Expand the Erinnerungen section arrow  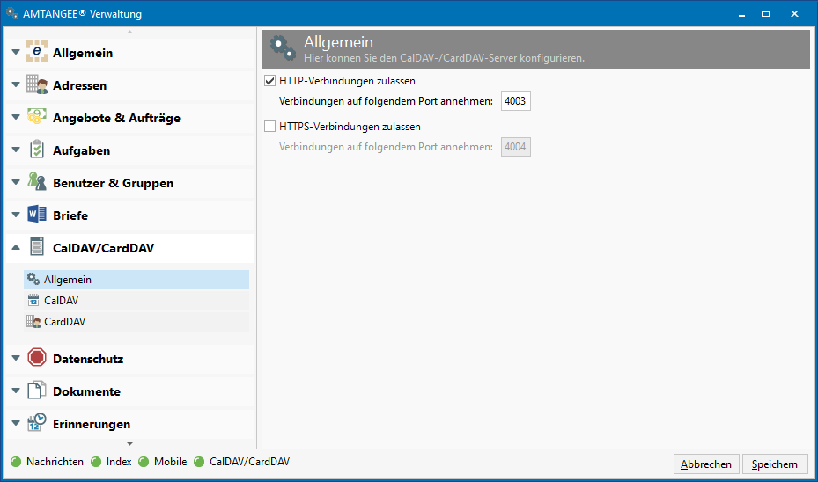click(16, 423)
